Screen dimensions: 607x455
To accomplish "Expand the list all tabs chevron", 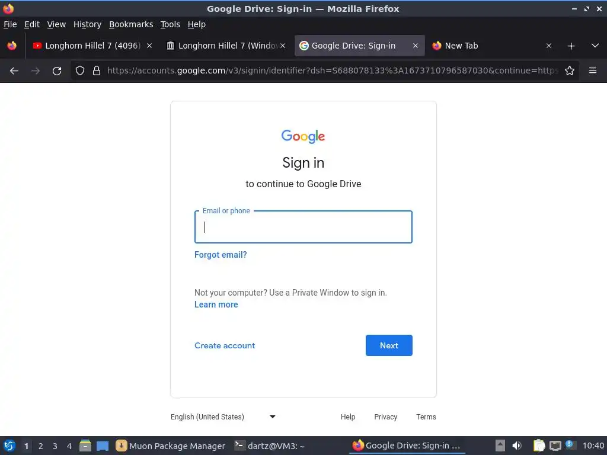I will click(595, 46).
